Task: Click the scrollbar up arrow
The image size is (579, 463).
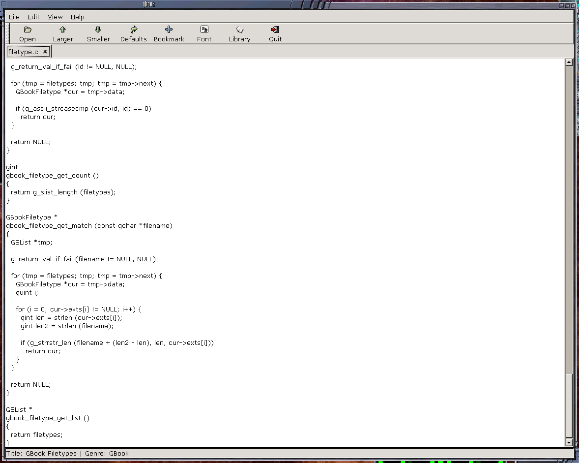Action: (x=569, y=62)
